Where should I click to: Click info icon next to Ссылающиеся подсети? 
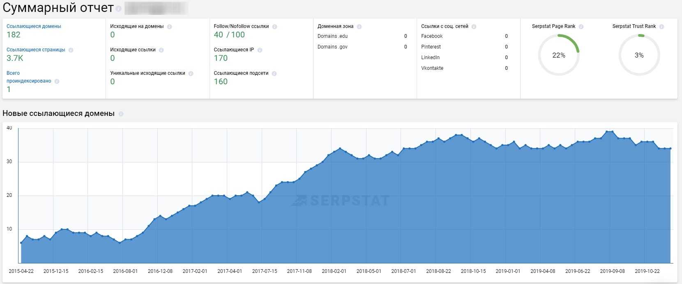click(x=274, y=74)
